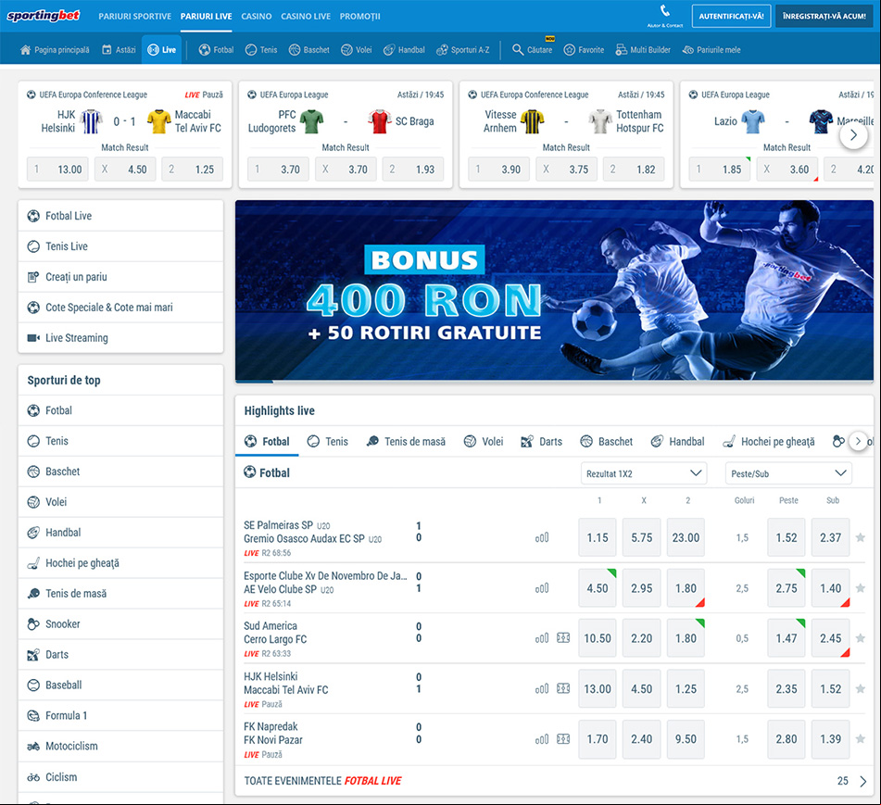Favorite the AE Velo Clube match star
Screen dimensions: 881x805
[861, 588]
